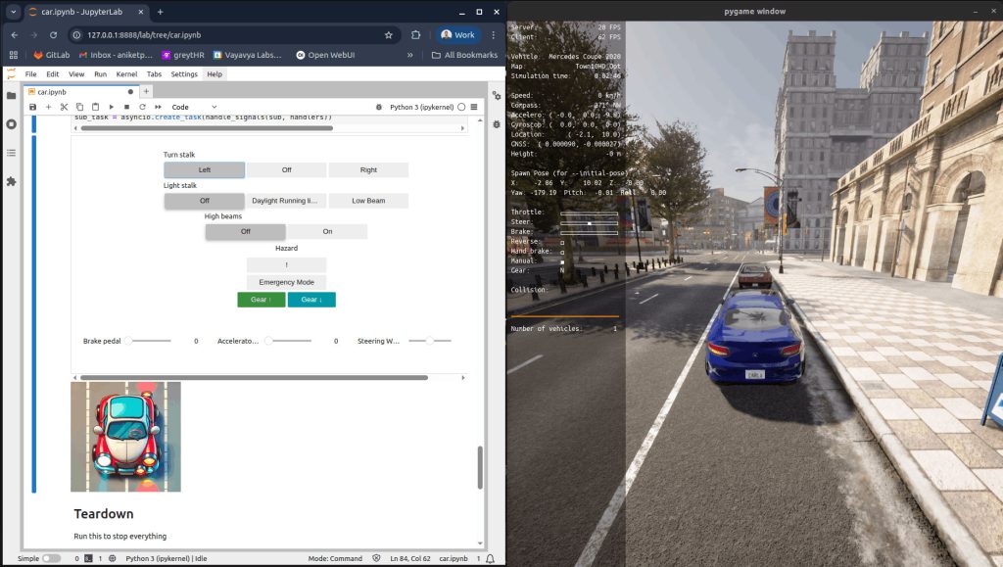Image resolution: width=1003 pixels, height=567 pixels.
Task: Cut the selected notebook cell
Action: [63, 107]
